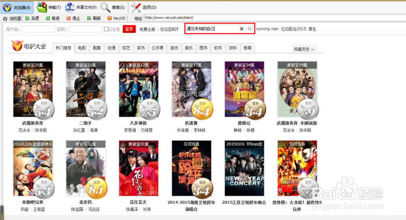Click the 二炮手 title link

click(x=85, y=123)
